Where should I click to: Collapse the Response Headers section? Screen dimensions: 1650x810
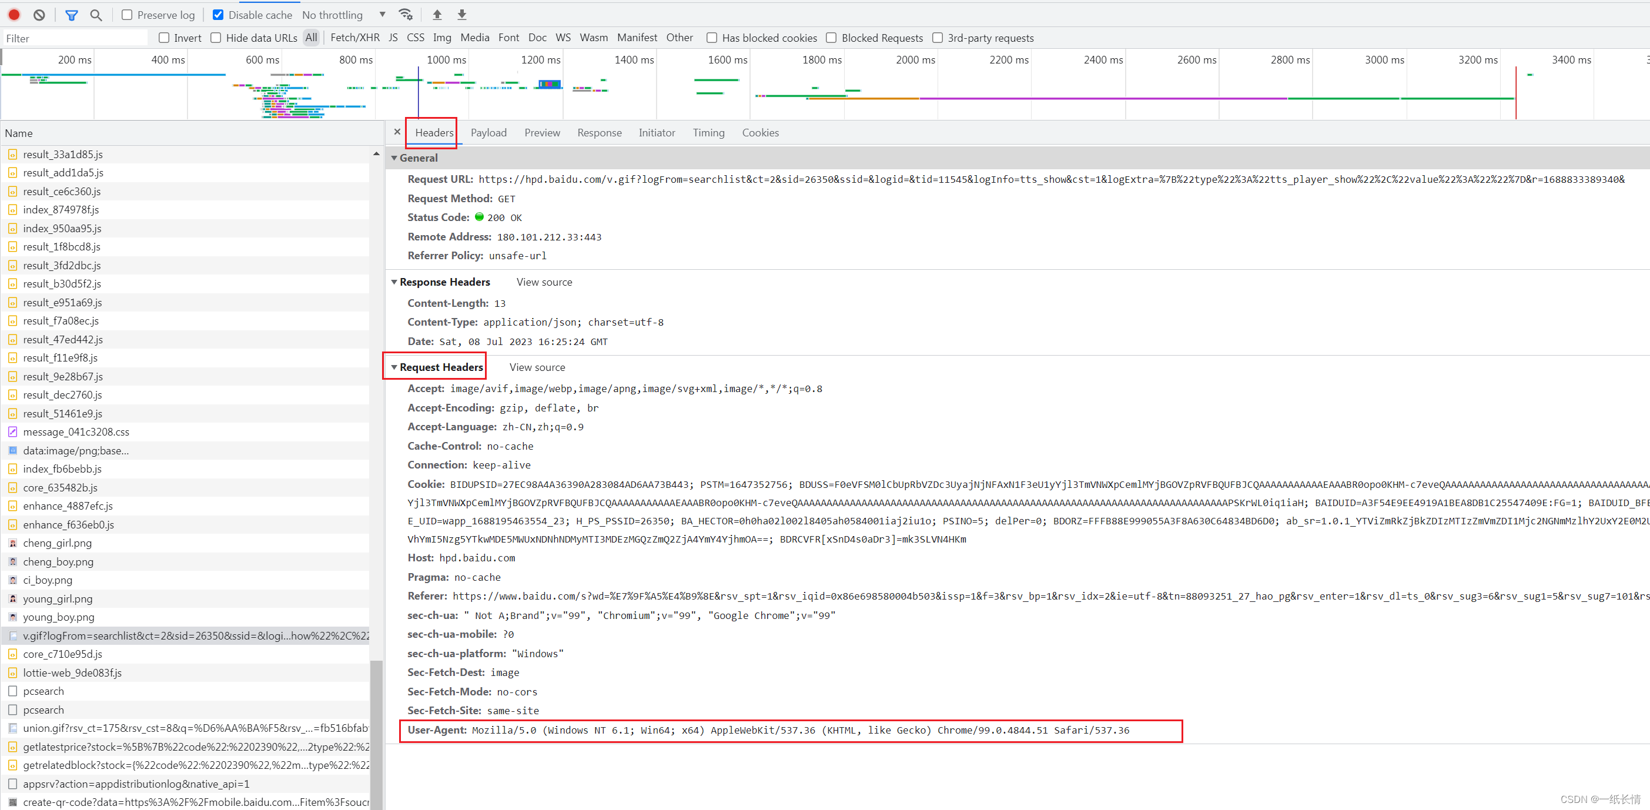[394, 282]
